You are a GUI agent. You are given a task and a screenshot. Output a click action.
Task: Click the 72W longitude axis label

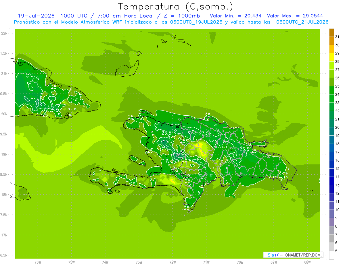pos(172,262)
